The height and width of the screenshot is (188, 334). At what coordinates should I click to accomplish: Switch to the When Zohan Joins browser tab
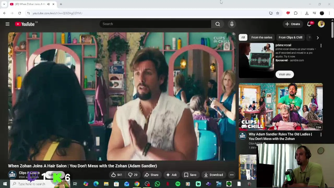(x=30, y=4)
